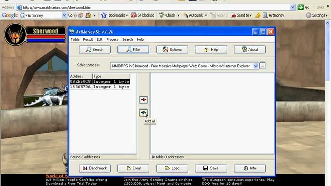Click the Save button
This screenshot has width=331, height=186.
tap(211, 168)
